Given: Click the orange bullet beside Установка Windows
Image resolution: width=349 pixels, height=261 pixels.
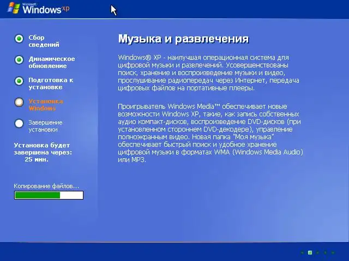Looking at the screenshot, I should click(x=19, y=102).
